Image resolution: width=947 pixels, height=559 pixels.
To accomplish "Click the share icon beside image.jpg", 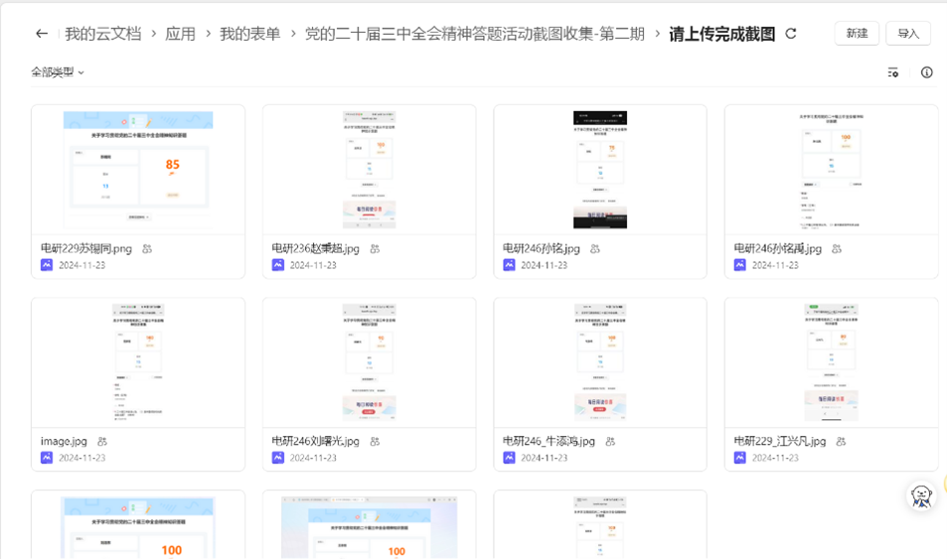I will [x=102, y=442].
